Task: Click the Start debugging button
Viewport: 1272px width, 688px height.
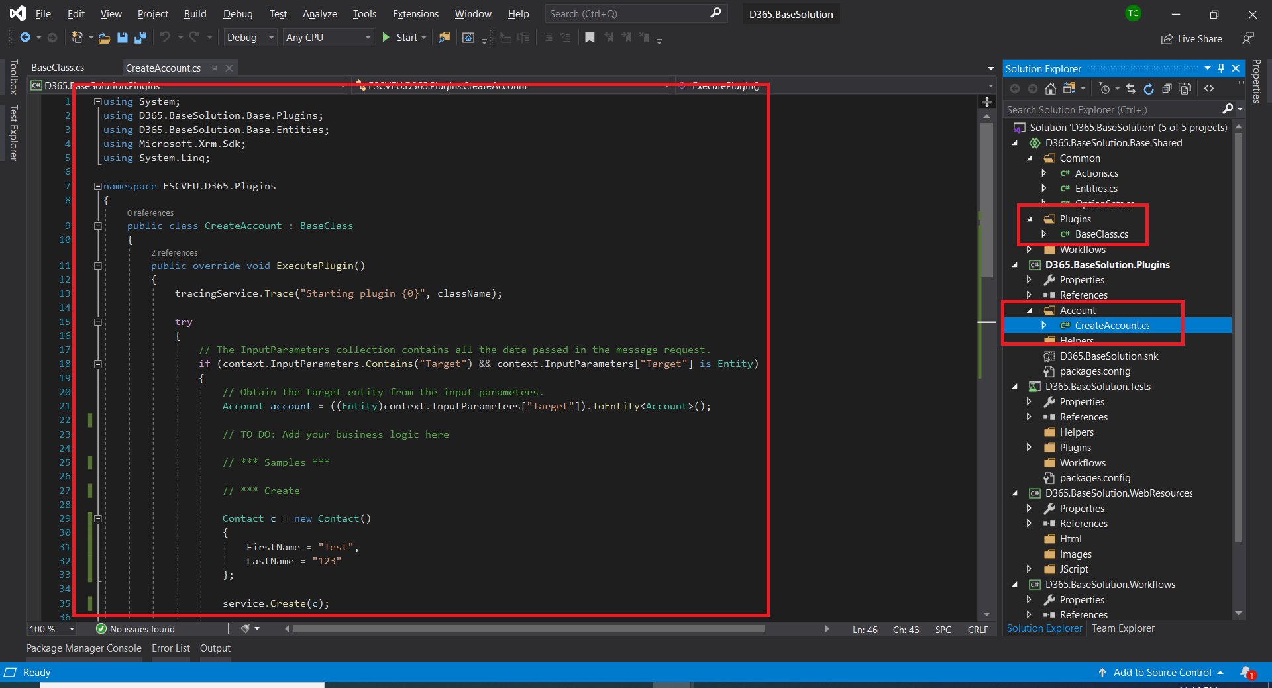Action: coord(400,38)
